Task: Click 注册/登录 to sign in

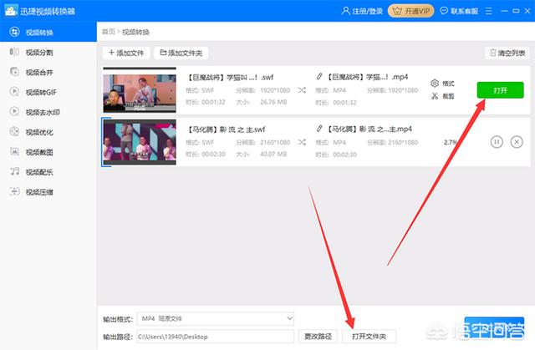Action: tap(362, 11)
